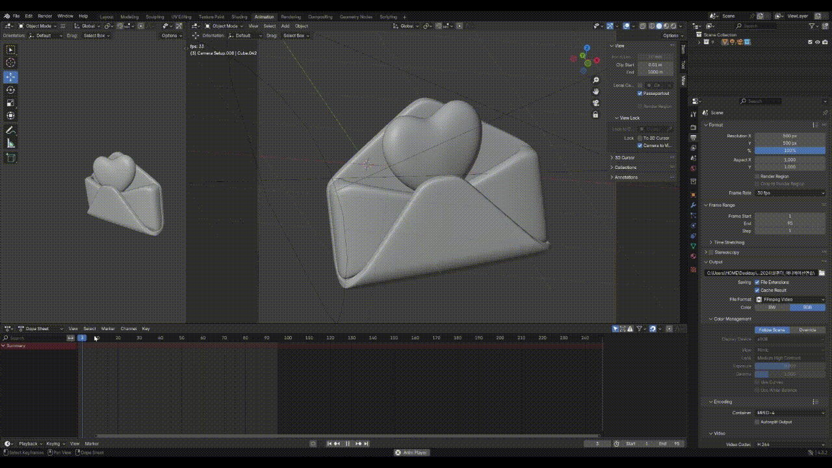Disable the Passepartout checkbox

[x=640, y=93]
